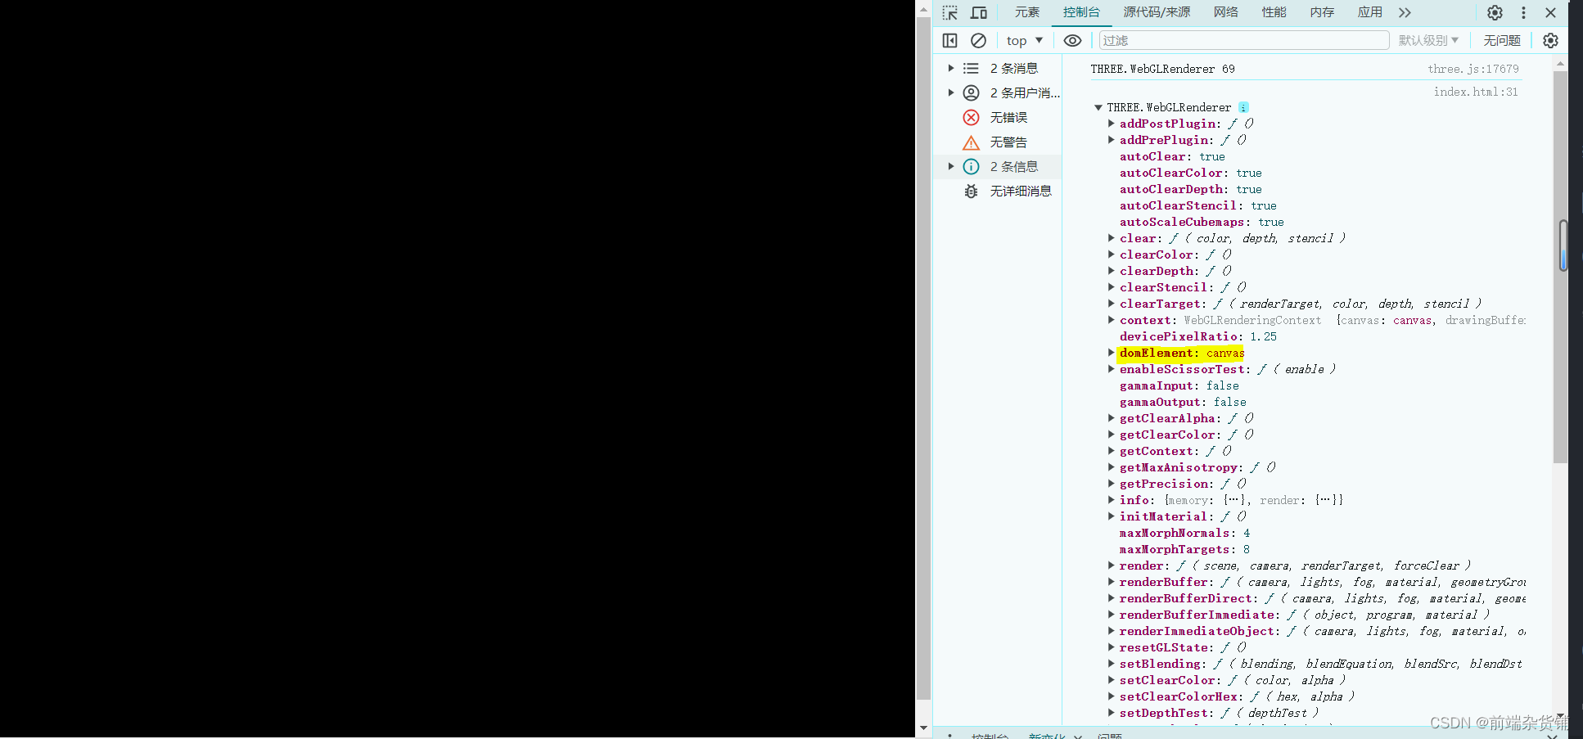Click the autoClearColor: true property
Viewport: 1583px width, 739px height.
[1191, 173]
